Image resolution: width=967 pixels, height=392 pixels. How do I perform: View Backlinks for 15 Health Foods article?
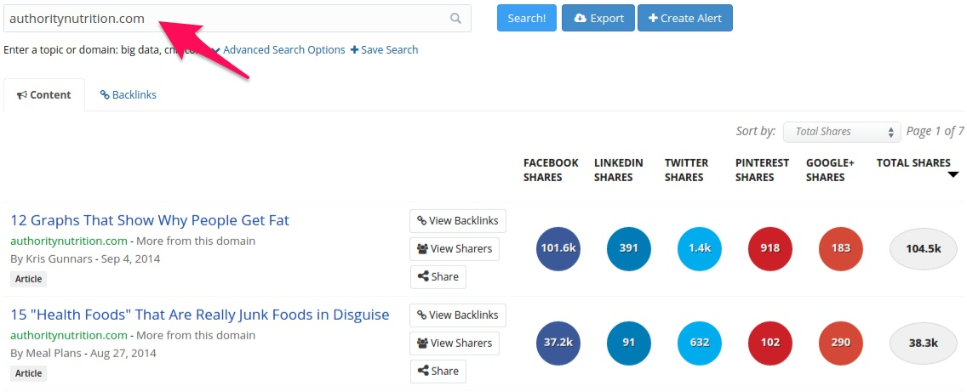[x=458, y=315]
